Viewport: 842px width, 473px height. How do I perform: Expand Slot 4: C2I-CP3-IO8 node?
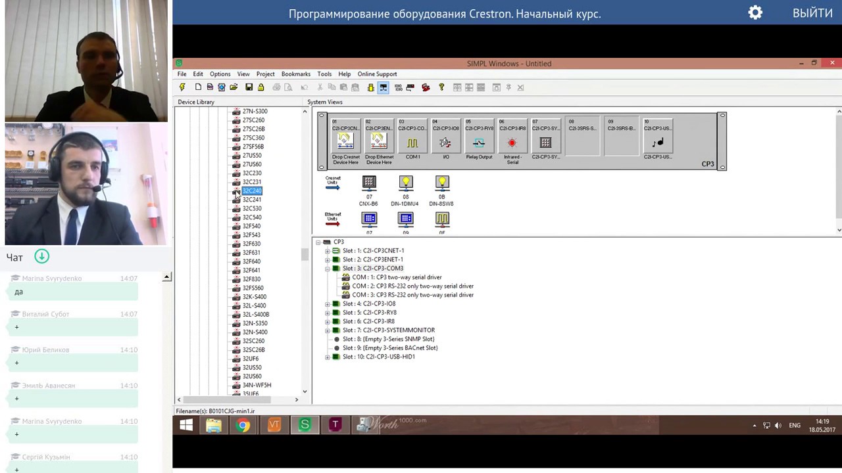tap(328, 304)
